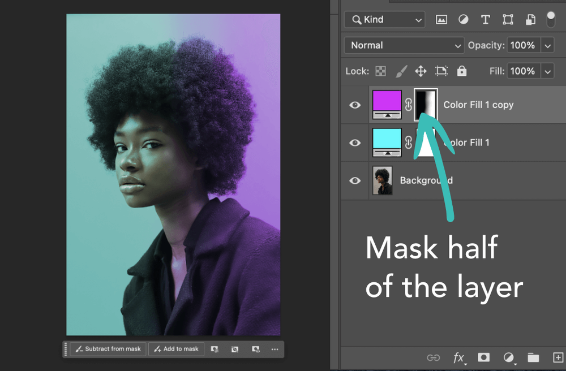Select the Background layer name
Image resolution: width=566 pixels, height=371 pixels.
coord(426,180)
